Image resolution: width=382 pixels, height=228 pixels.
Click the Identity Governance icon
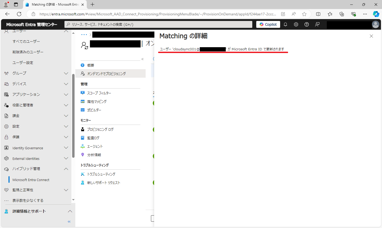coord(6,148)
